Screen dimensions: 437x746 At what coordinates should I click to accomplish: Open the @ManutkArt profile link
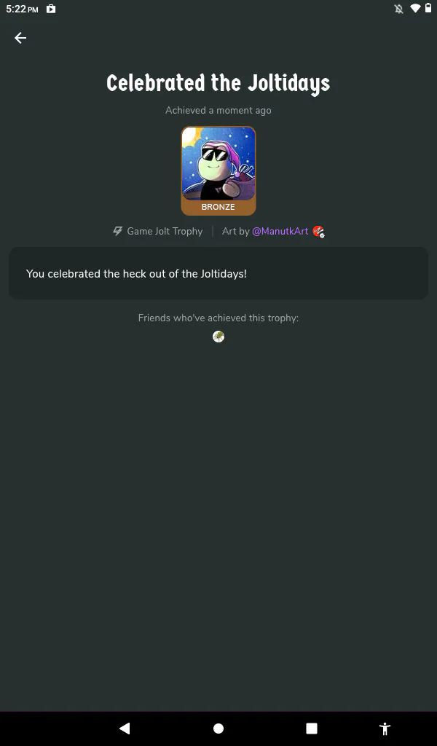280,231
